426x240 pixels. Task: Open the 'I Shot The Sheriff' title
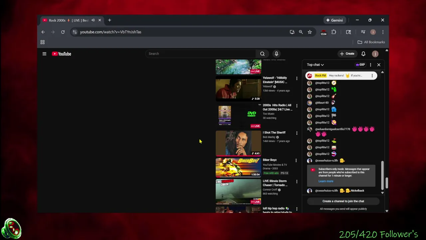click(274, 133)
